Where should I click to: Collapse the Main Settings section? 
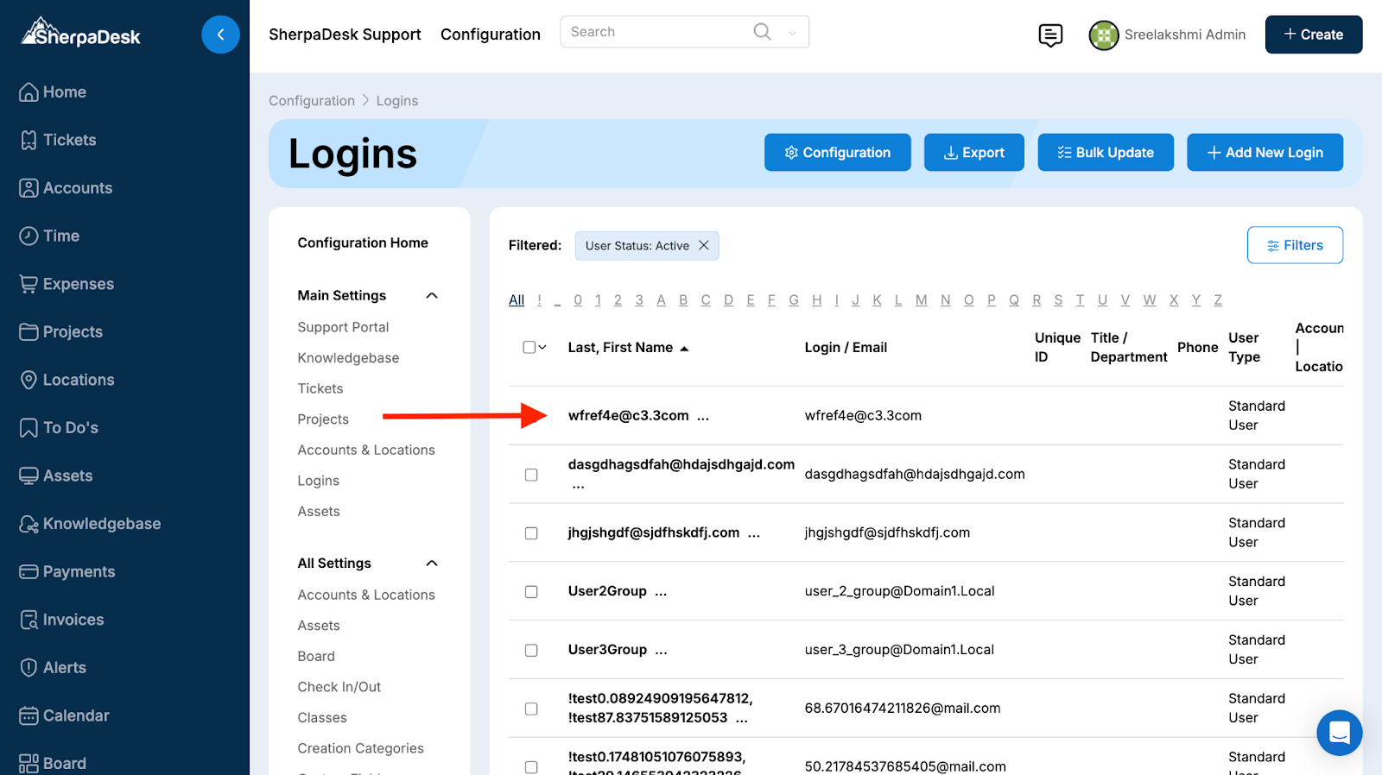[x=432, y=296]
